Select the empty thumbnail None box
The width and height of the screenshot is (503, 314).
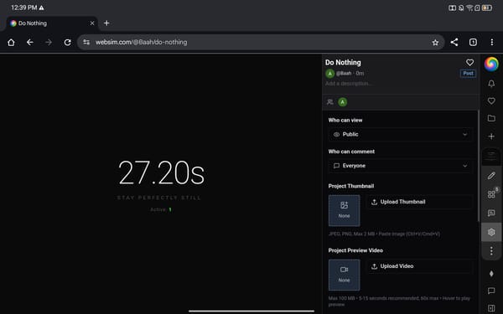click(x=344, y=210)
